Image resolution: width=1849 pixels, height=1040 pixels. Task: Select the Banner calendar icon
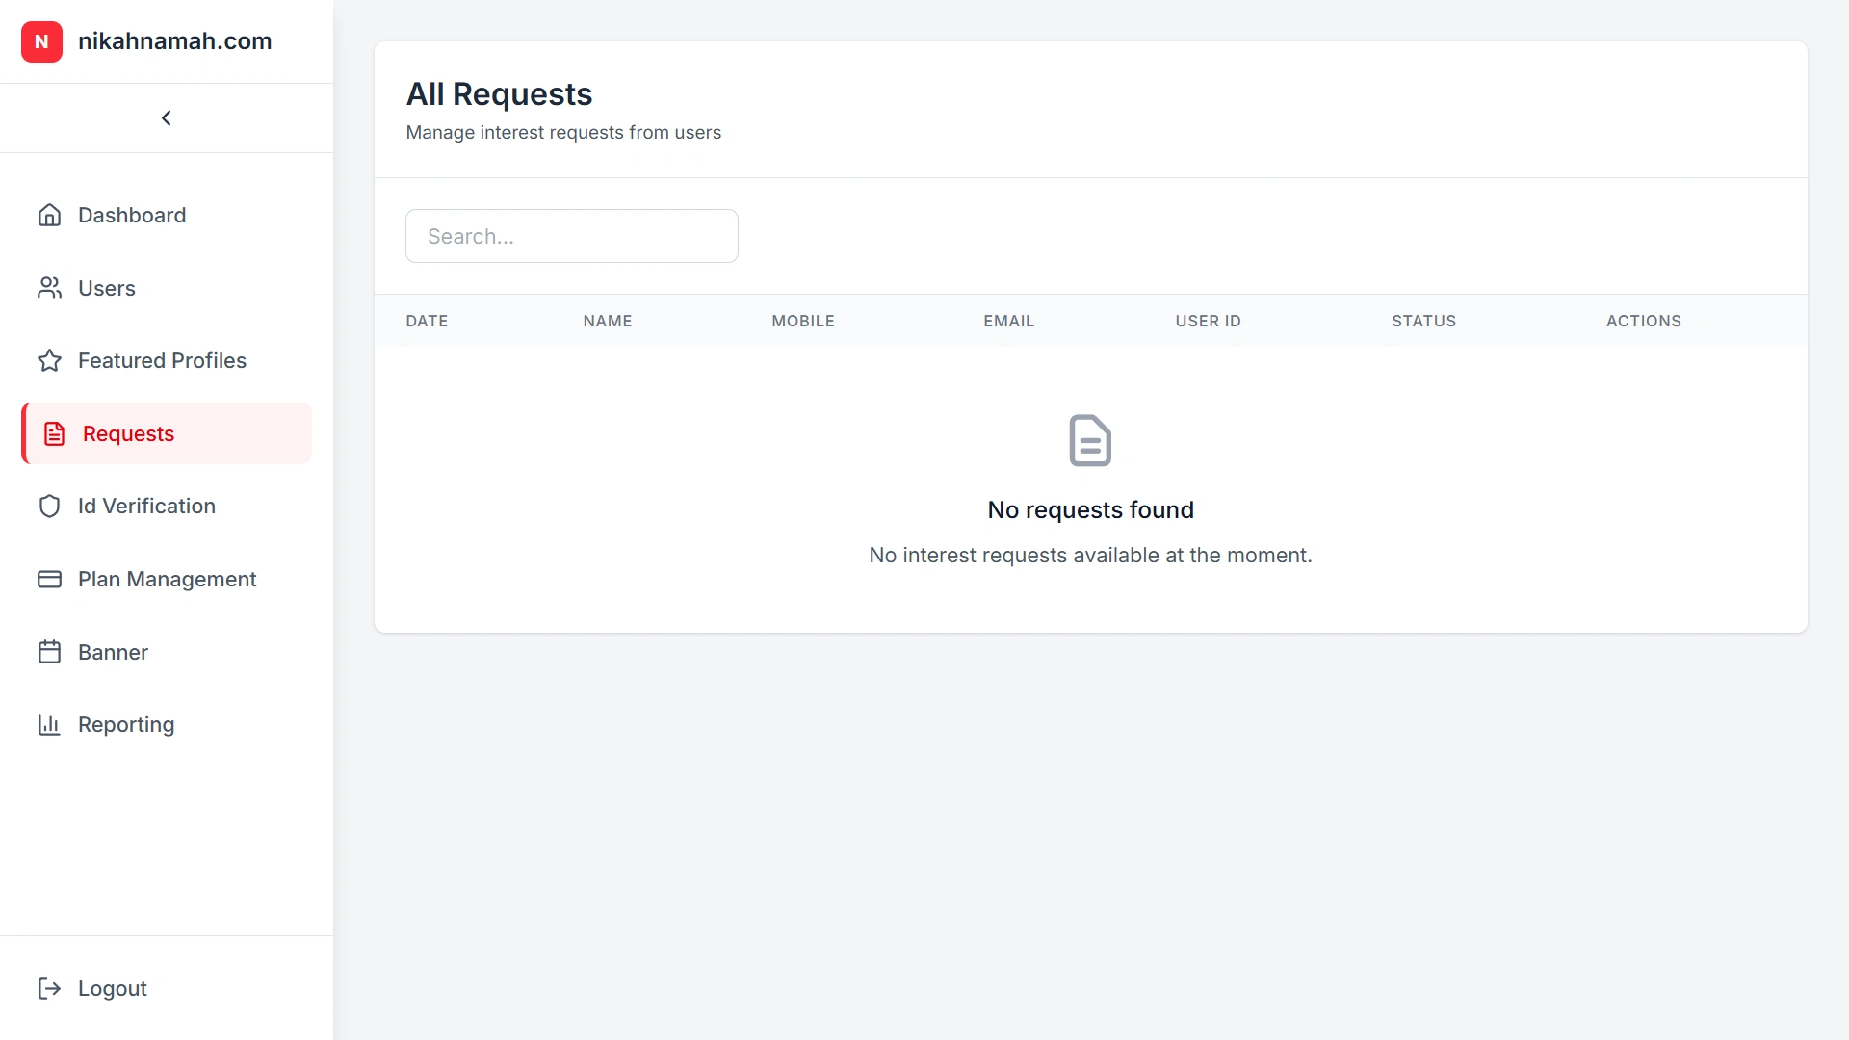tap(49, 652)
